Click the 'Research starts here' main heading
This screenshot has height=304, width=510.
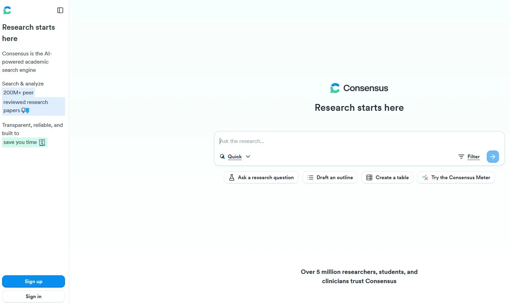point(359,108)
